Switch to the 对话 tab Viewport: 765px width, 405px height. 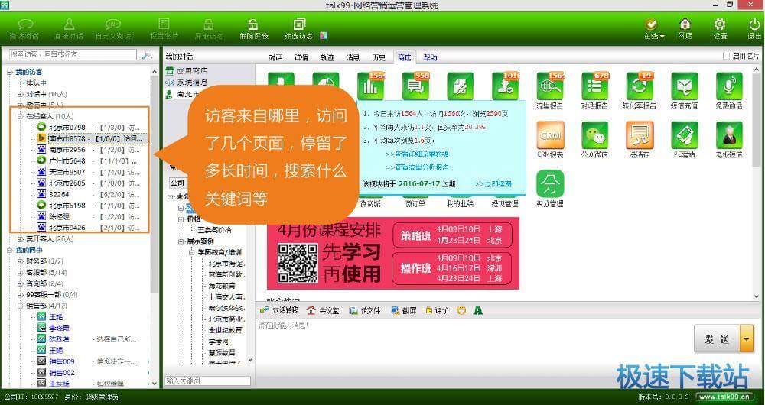click(x=275, y=57)
